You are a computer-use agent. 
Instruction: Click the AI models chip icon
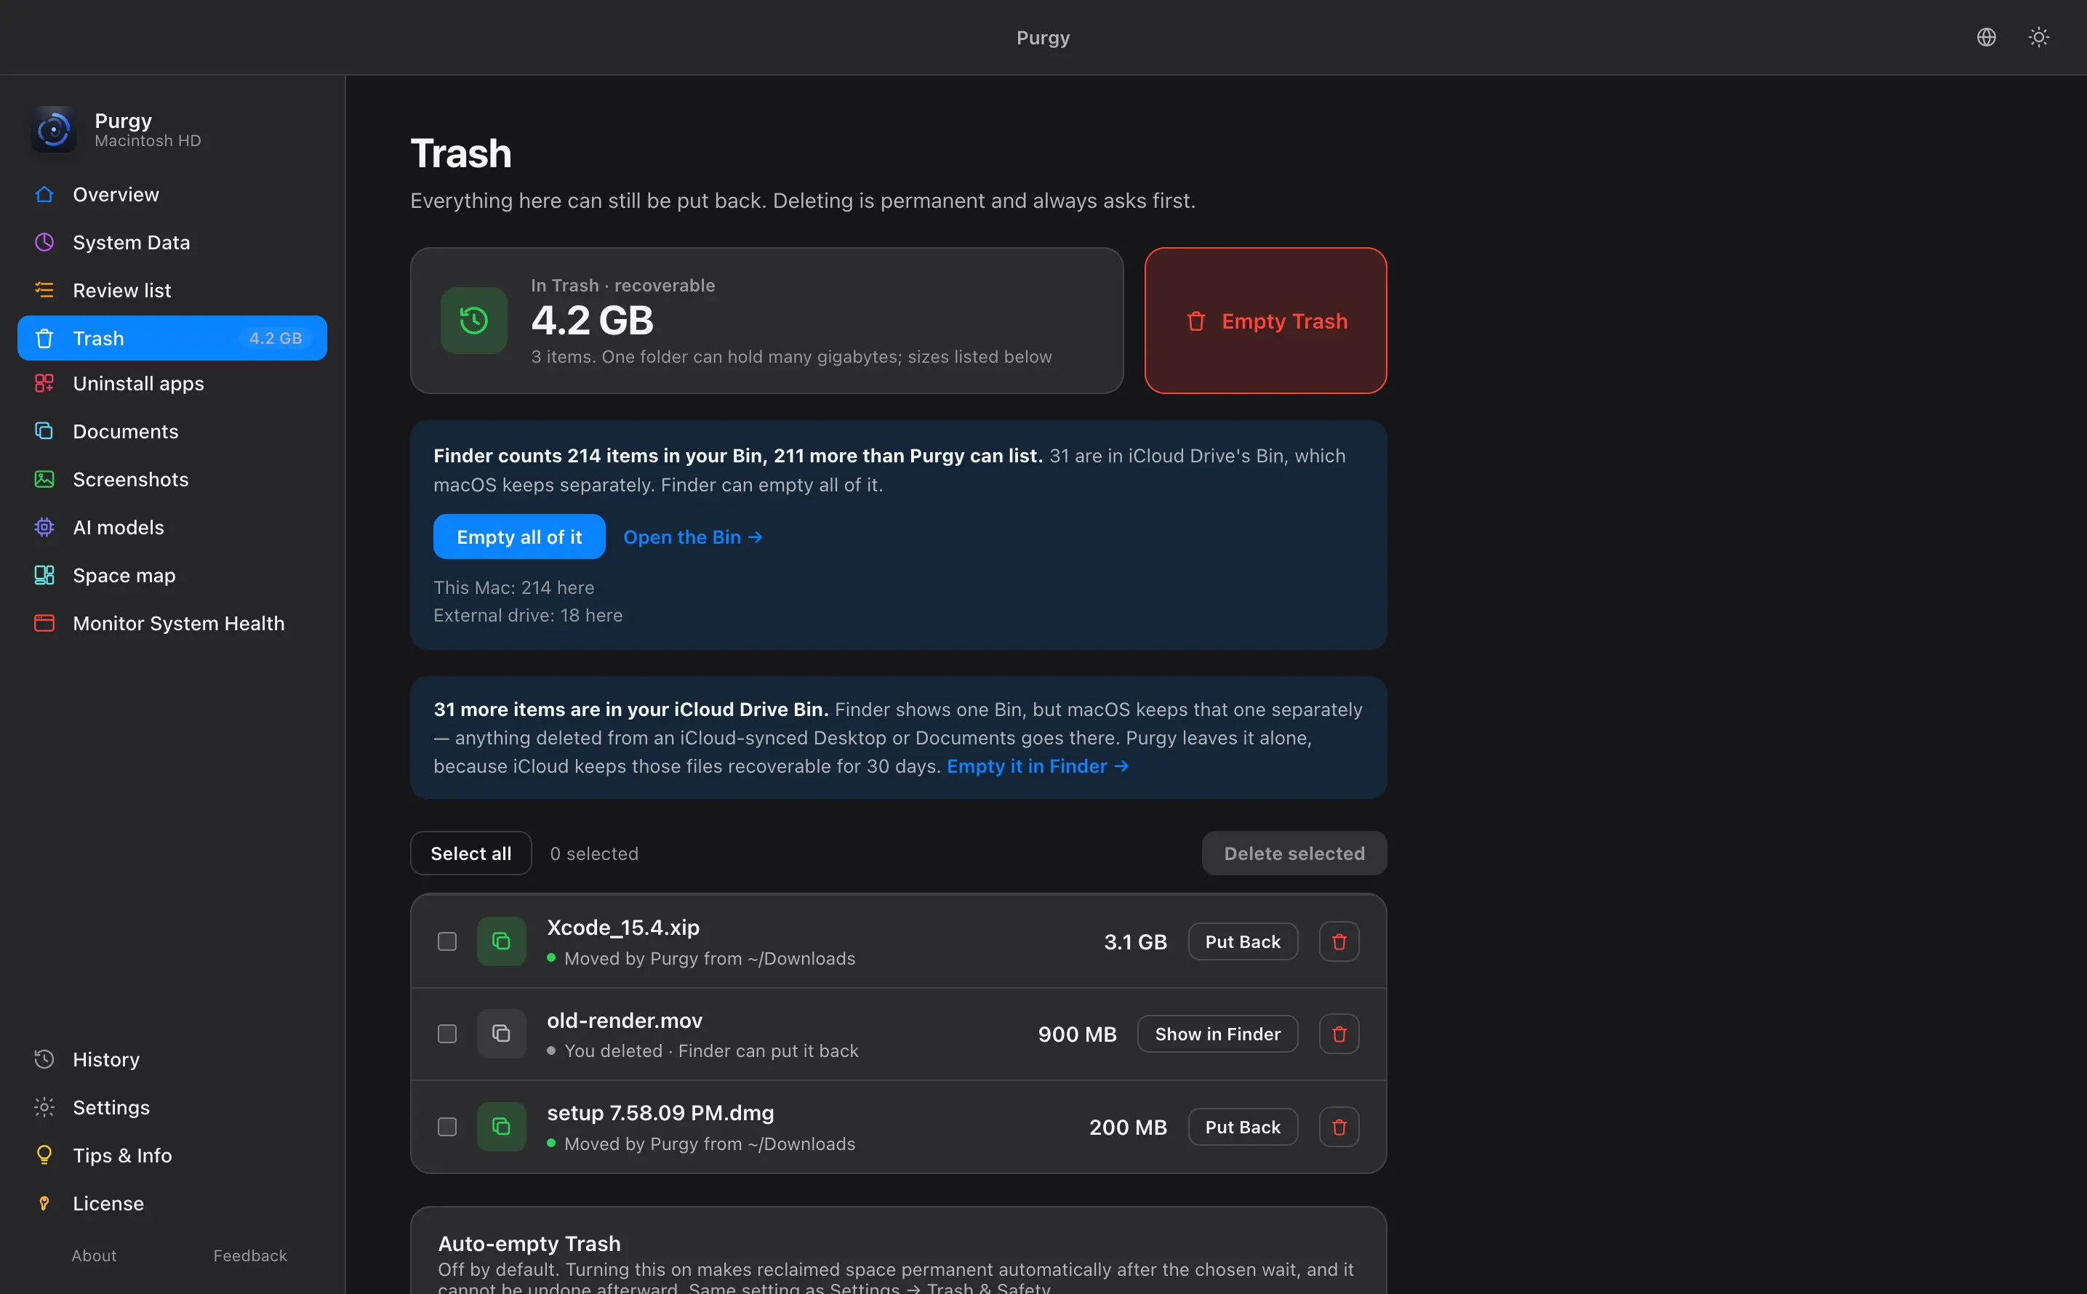[44, 527]
